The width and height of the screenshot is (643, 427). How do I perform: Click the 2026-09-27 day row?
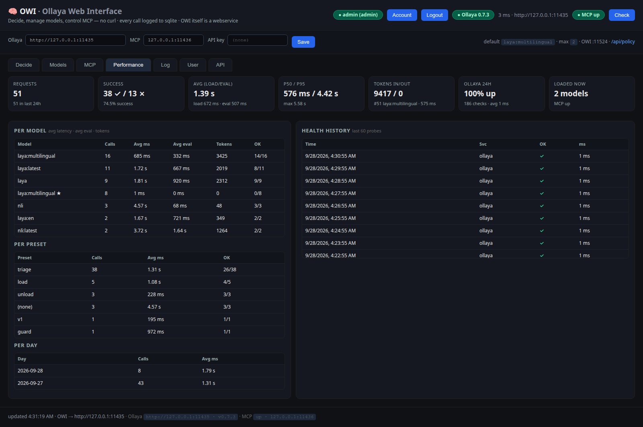(x=149, y=383)
